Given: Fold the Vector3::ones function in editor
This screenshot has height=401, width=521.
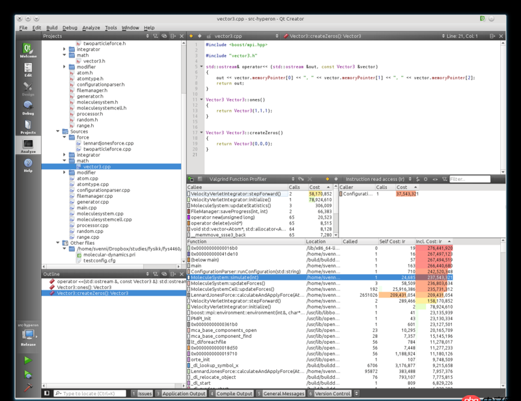Looking at the screenshot, I should point(201,100).
